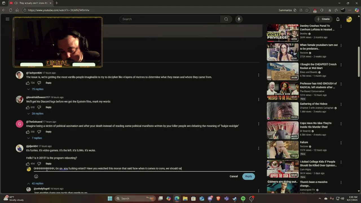Dislike the comment by @Tachyon836
The image size is (361, 203).
click(x=39, y=83)
